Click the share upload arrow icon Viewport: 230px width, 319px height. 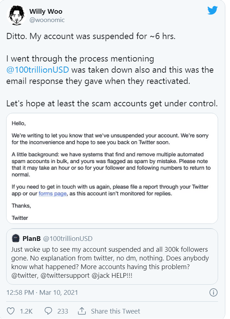[x=82, y=311]
